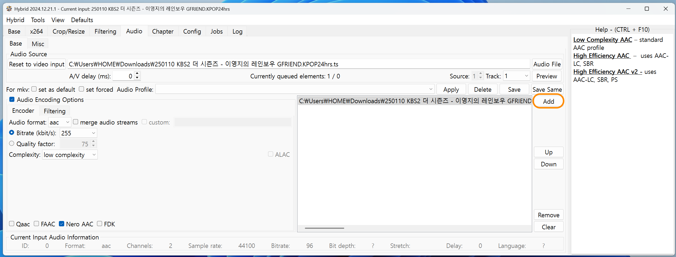Enable the FDK encoder checkbox
The image size is (676, 257).
99,224
